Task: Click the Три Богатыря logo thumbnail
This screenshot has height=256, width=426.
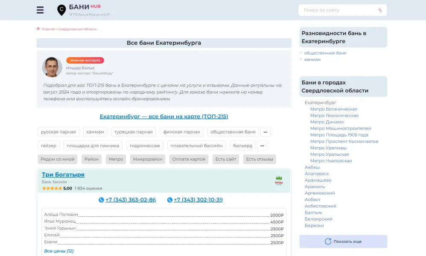Action: coord(279,181)
